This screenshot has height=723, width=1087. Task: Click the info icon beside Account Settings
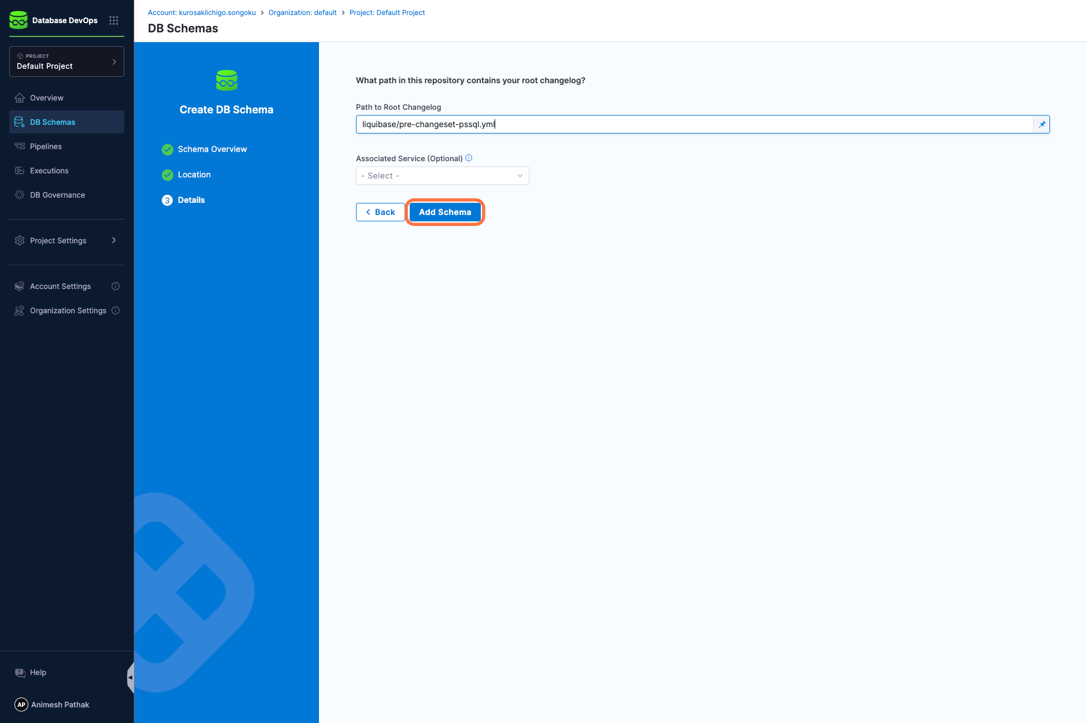click(x=116, y=286)
